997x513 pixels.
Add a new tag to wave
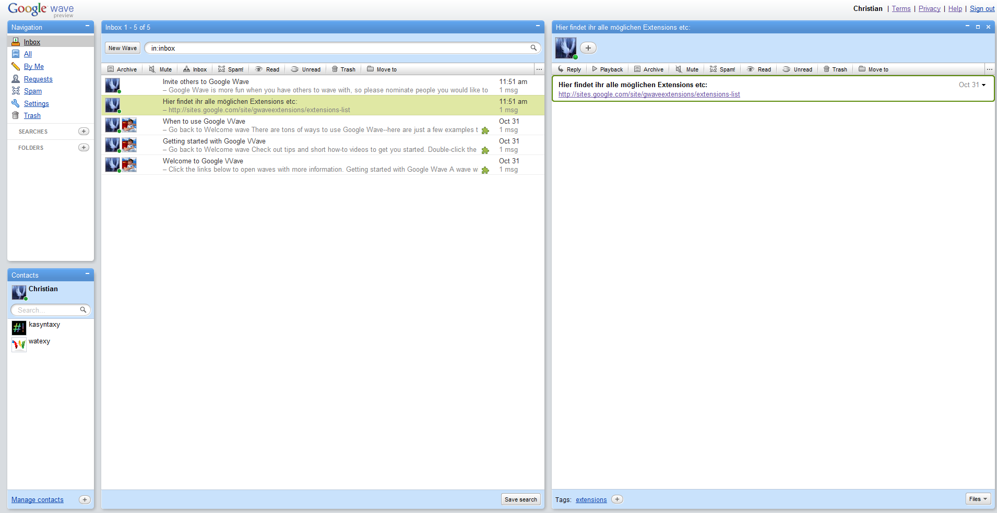click(x=617, y=499)
